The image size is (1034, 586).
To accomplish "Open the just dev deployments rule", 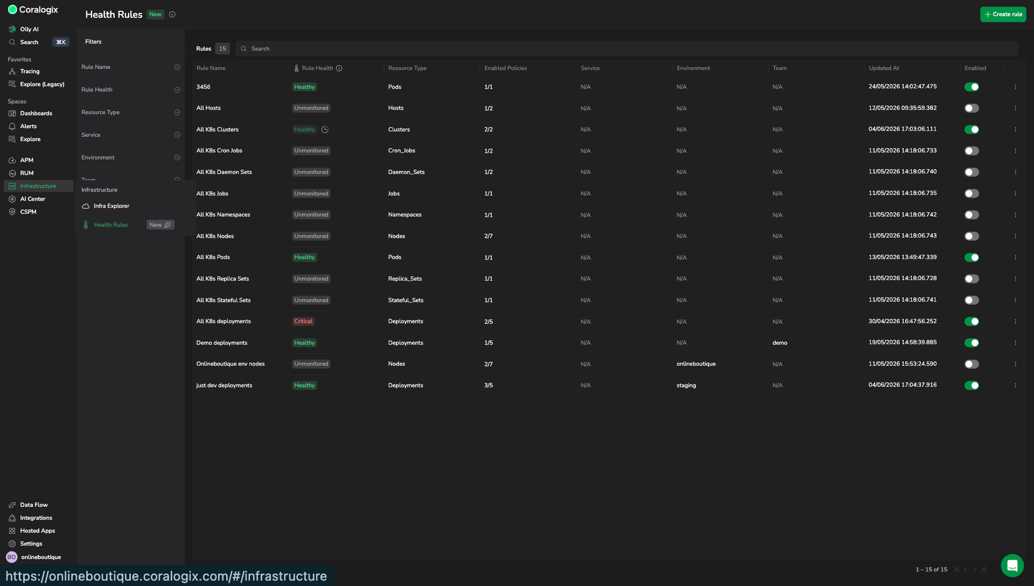I will [224, 386].
